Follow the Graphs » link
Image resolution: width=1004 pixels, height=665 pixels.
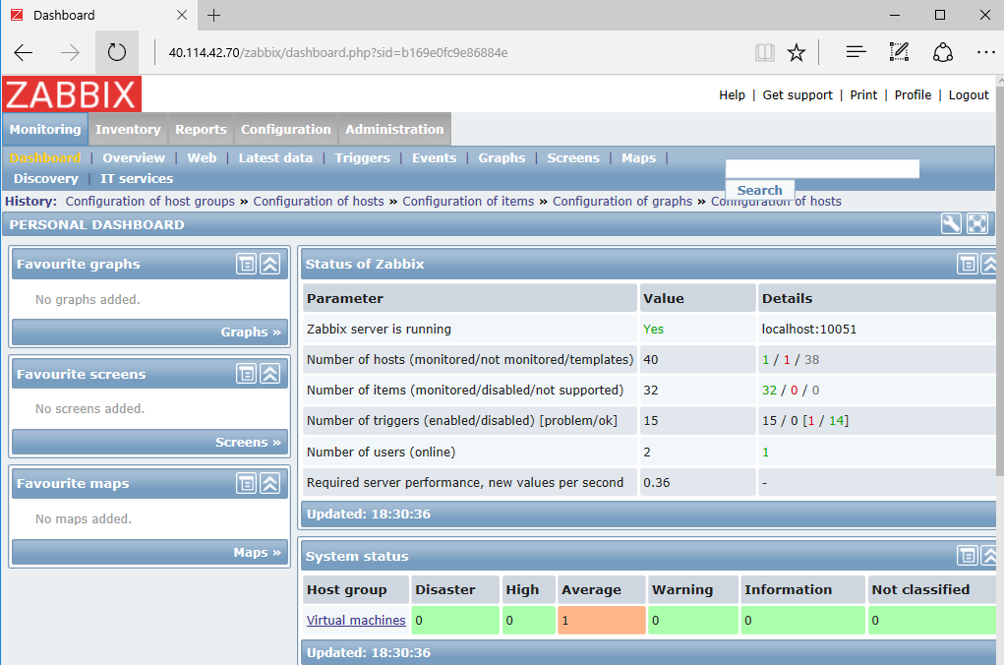point(251,332)
